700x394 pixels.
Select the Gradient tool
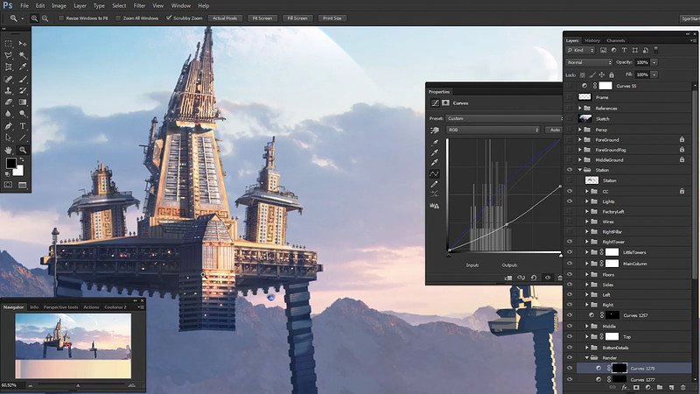tap(23, 102)
